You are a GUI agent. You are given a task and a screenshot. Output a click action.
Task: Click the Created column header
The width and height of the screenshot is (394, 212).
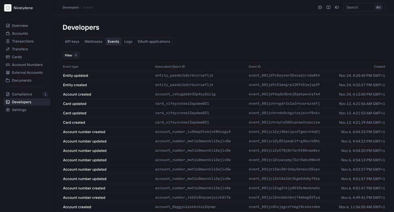coord(379,67)
